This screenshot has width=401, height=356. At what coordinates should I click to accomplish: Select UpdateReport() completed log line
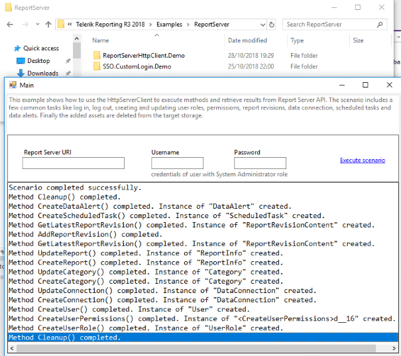click(203, 253)
